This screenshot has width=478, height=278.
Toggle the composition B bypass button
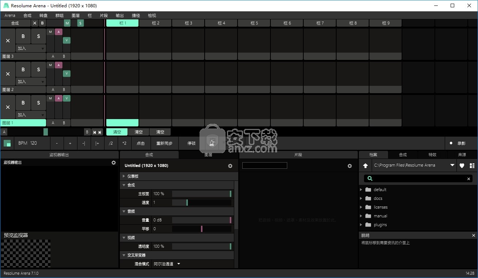pyautogui.click(x=42, y=23)
